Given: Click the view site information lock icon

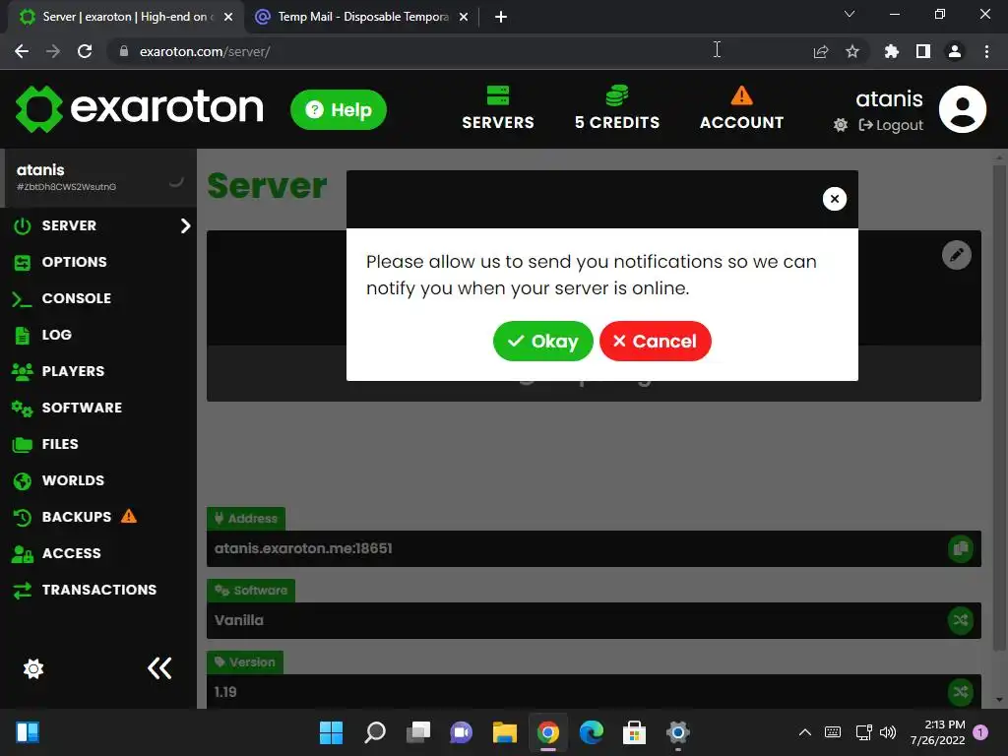Looking at the screenshot, I should 124,51.
